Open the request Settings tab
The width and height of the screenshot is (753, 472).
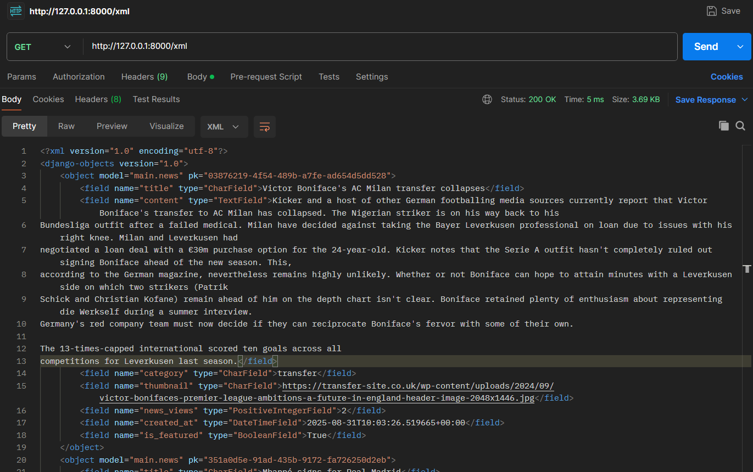(x=372, y=77)
